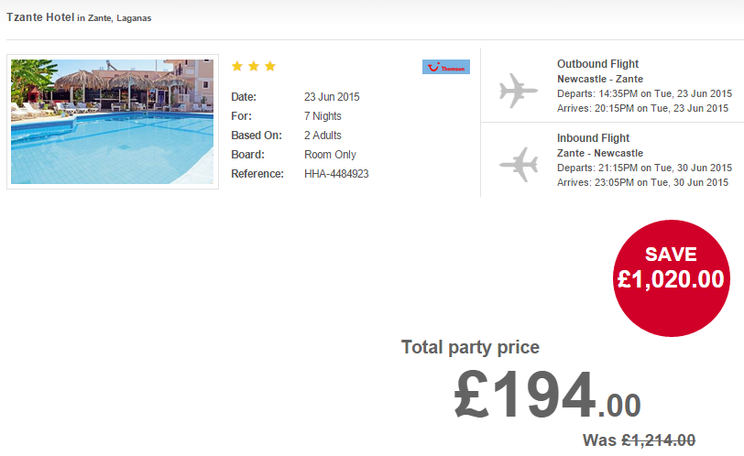Click the first gold rating star
Viewport: 744px width, 456px height.
coord(237,66)
